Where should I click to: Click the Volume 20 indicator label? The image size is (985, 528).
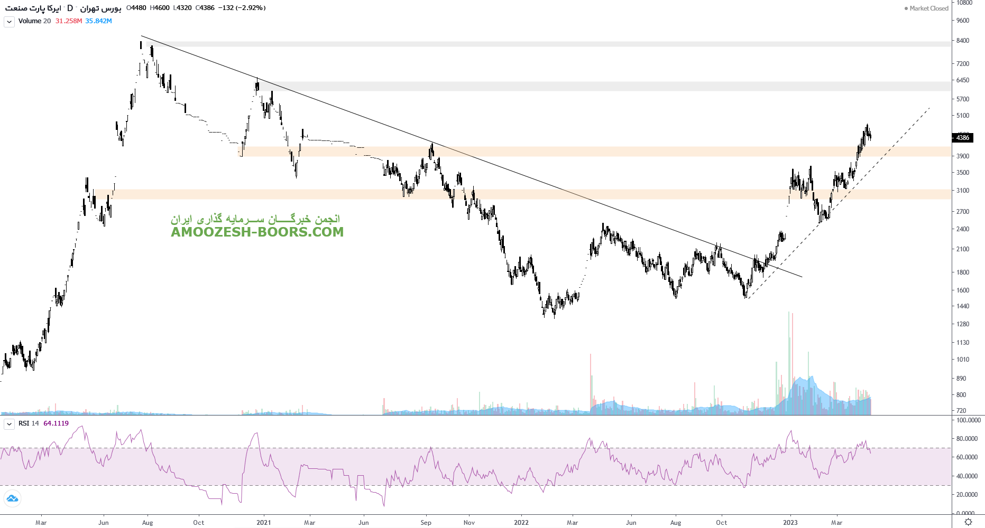[x=34, y=21]
